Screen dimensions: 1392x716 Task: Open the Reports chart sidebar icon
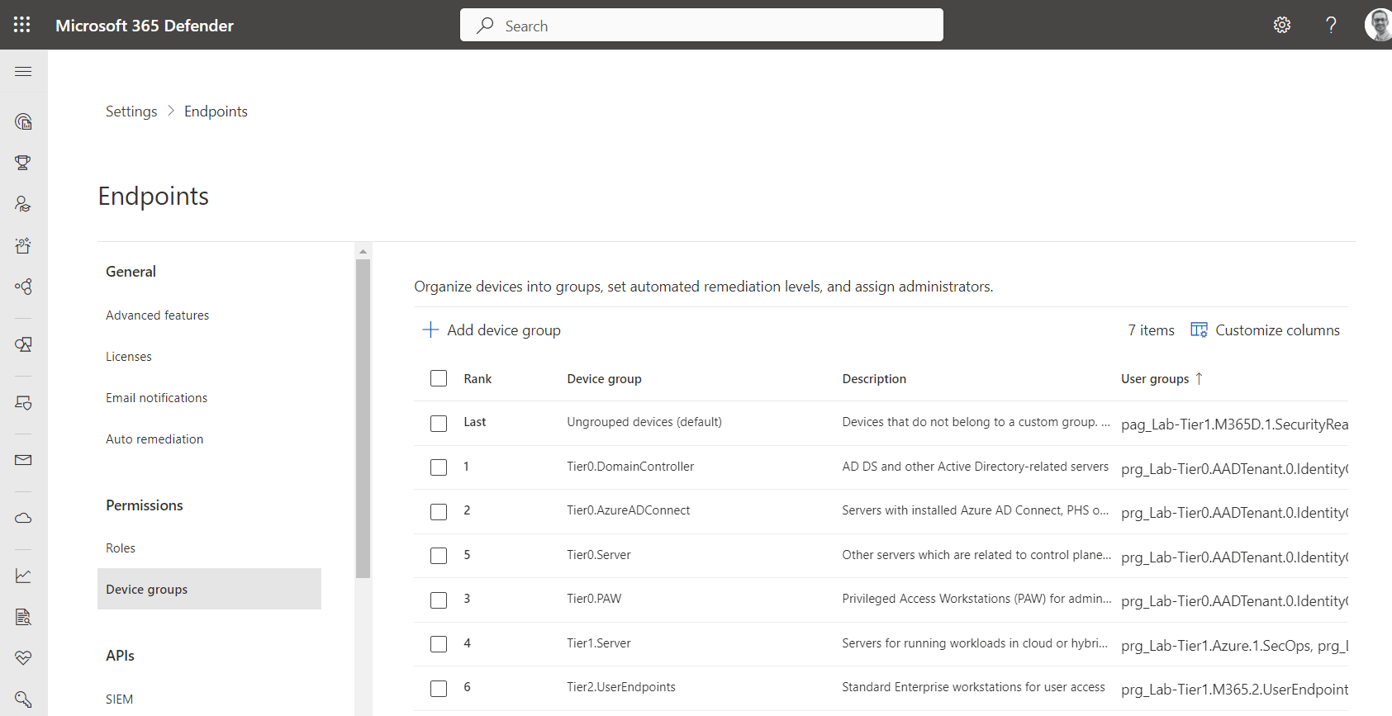[x=23, y=576]
